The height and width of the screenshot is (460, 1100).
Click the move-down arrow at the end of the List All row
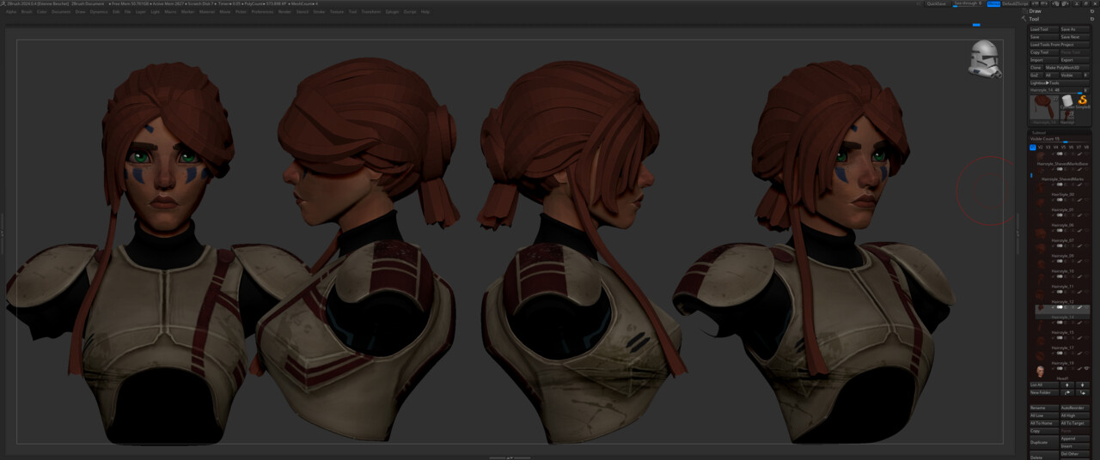pos(1082,384)
